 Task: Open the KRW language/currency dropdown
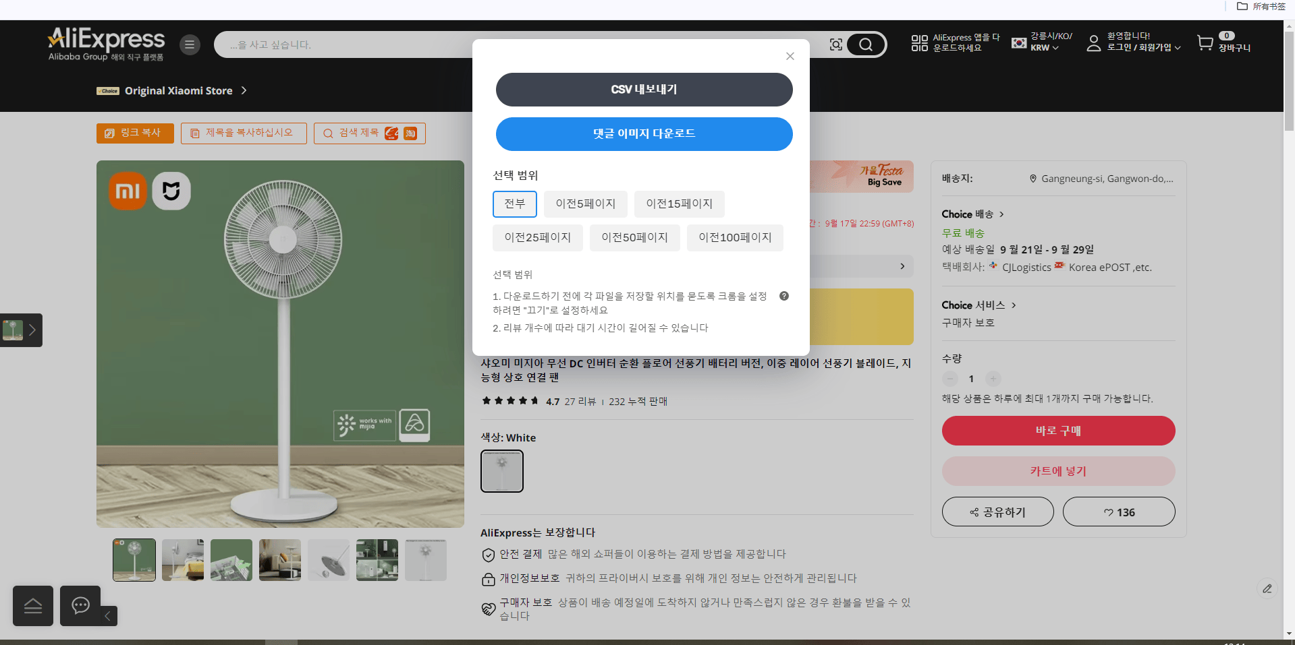(1045, 48)
